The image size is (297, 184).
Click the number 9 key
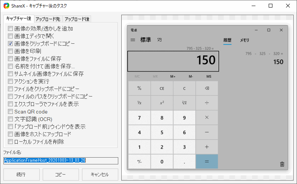184,118
